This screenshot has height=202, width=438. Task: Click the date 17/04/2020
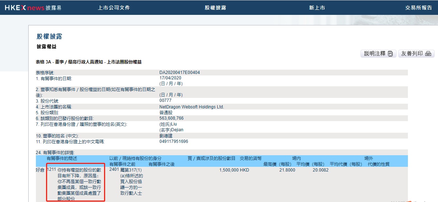click(x=170, y=78)
